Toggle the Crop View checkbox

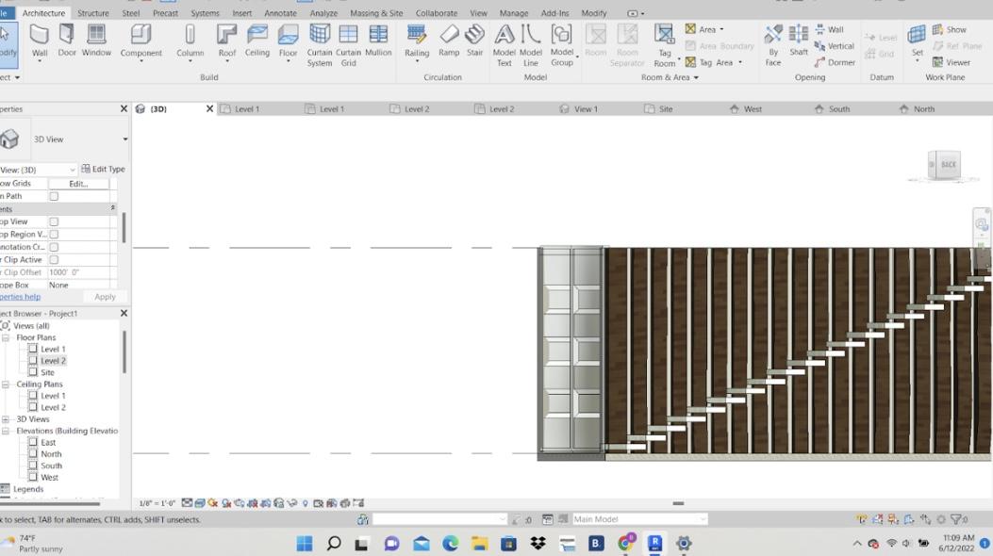coord(54,221)
